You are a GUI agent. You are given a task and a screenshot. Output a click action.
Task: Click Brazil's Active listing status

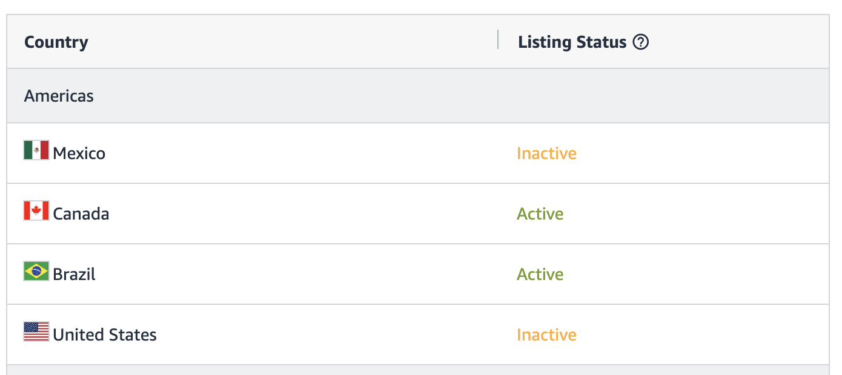coord(540,275)
